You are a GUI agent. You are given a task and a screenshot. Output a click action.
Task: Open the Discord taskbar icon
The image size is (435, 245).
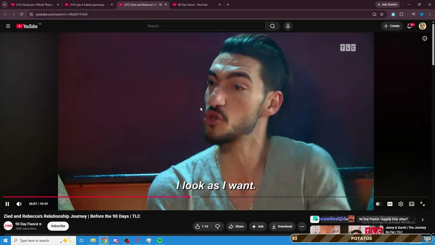click(116, 241)
